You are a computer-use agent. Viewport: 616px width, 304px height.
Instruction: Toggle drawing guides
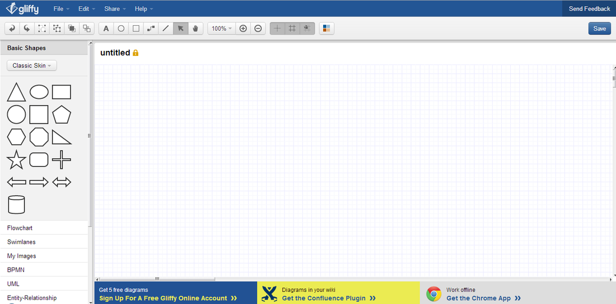point(277,28)
